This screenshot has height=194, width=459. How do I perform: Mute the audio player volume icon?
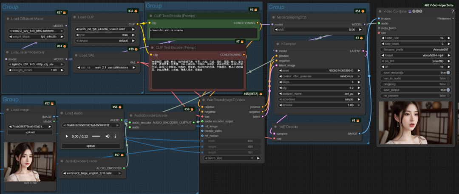[108, 136]
